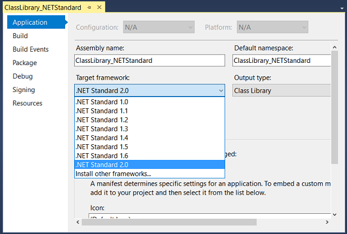Screen dimensions: 347x234
Task: Choose .NET Standard 1.3 from list
Action: tap(149, 129)
